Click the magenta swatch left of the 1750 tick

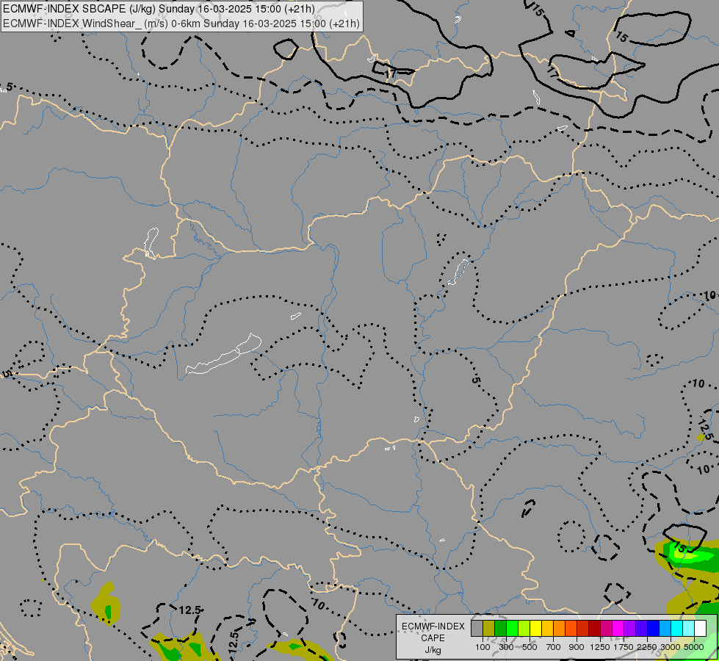coord(618,629)
